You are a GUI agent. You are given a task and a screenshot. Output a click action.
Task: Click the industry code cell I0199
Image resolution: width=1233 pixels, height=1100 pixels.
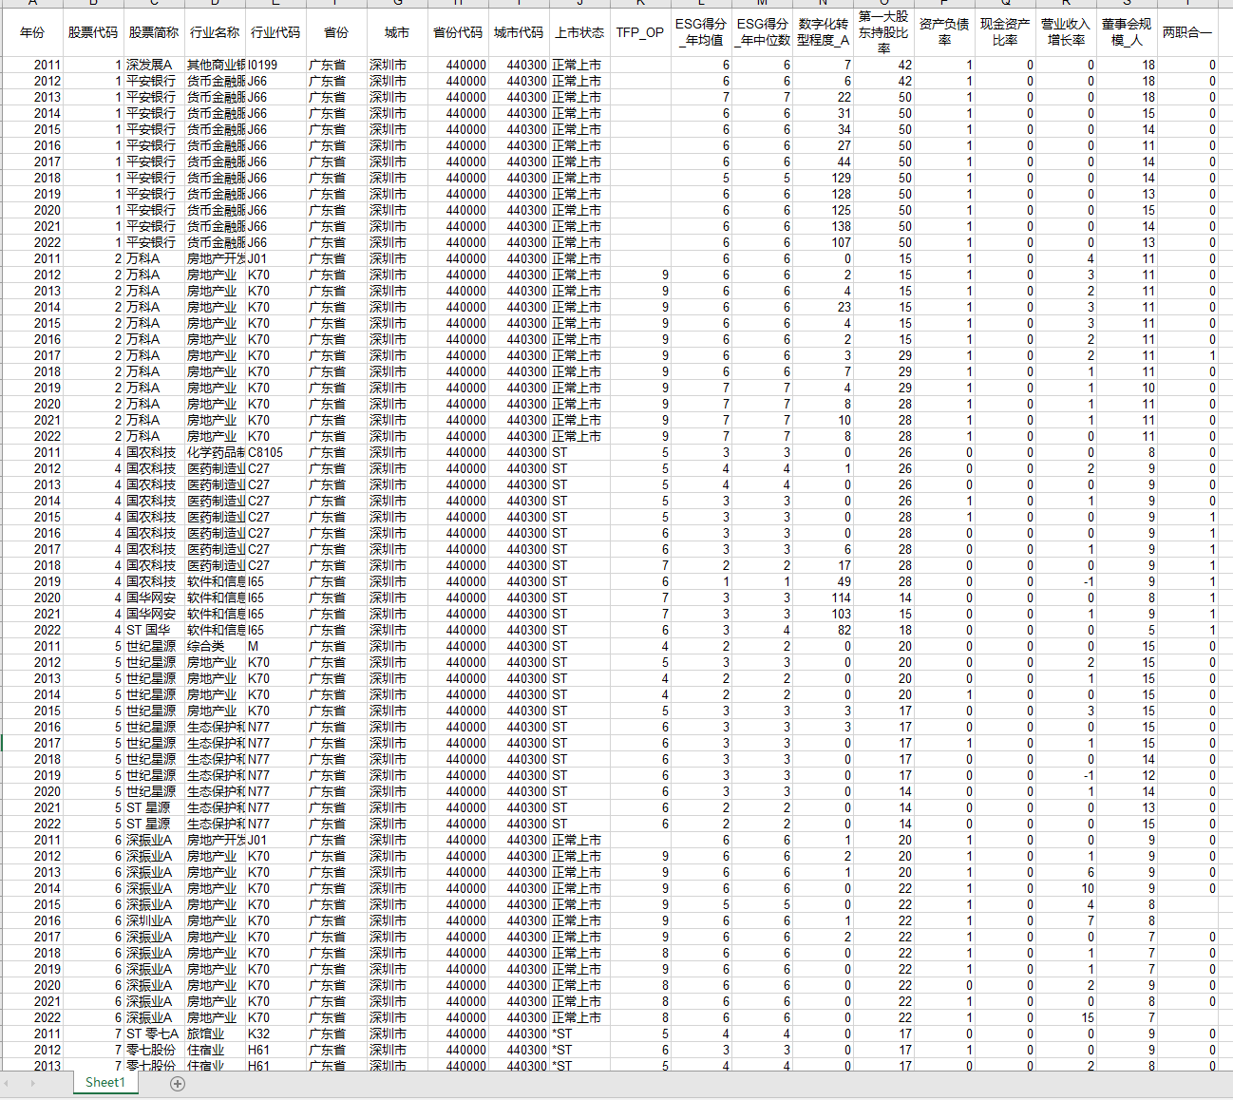275,65
